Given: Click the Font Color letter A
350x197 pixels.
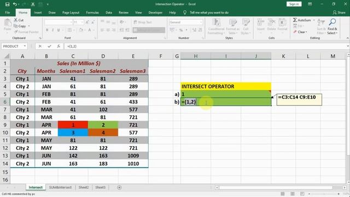Looking at the screenshot, I should pyautogui.click(x=90, y=30).
